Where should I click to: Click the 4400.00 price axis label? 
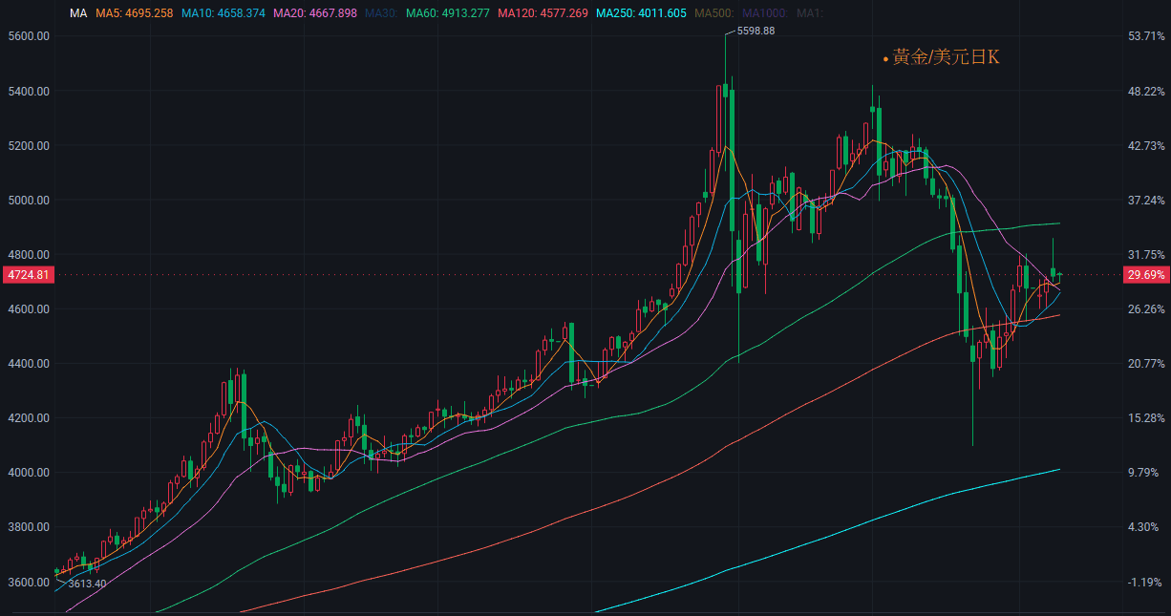[29, 364]
